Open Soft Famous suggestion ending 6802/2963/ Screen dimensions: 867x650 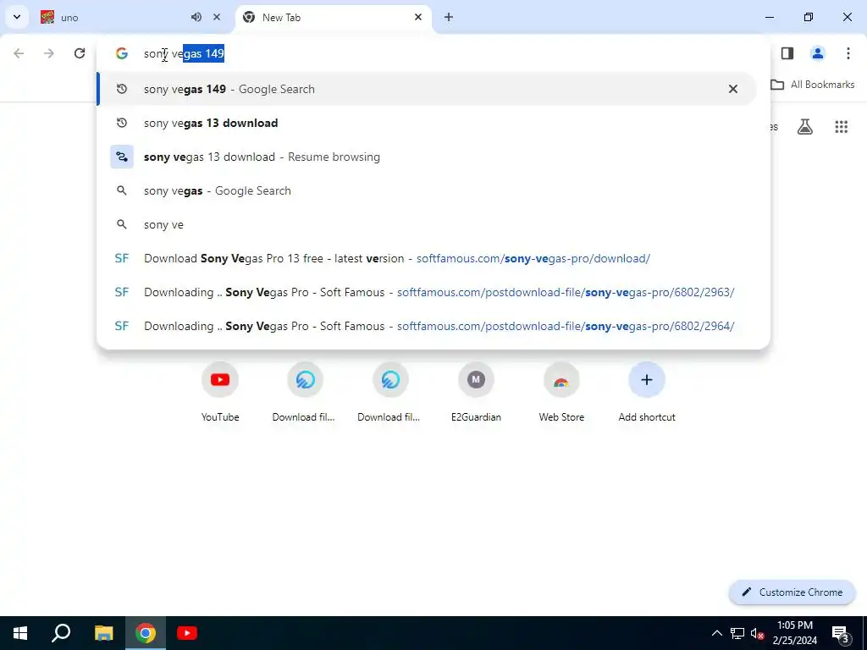[427, 292]
